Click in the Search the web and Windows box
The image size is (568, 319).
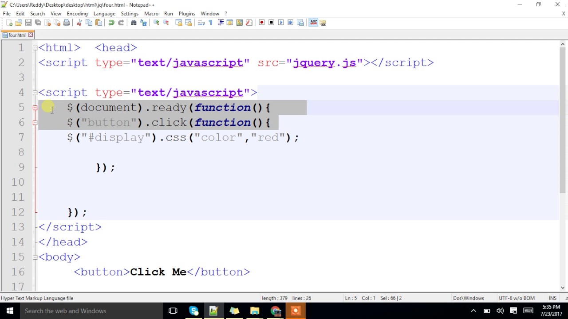[x=91, y=311]
